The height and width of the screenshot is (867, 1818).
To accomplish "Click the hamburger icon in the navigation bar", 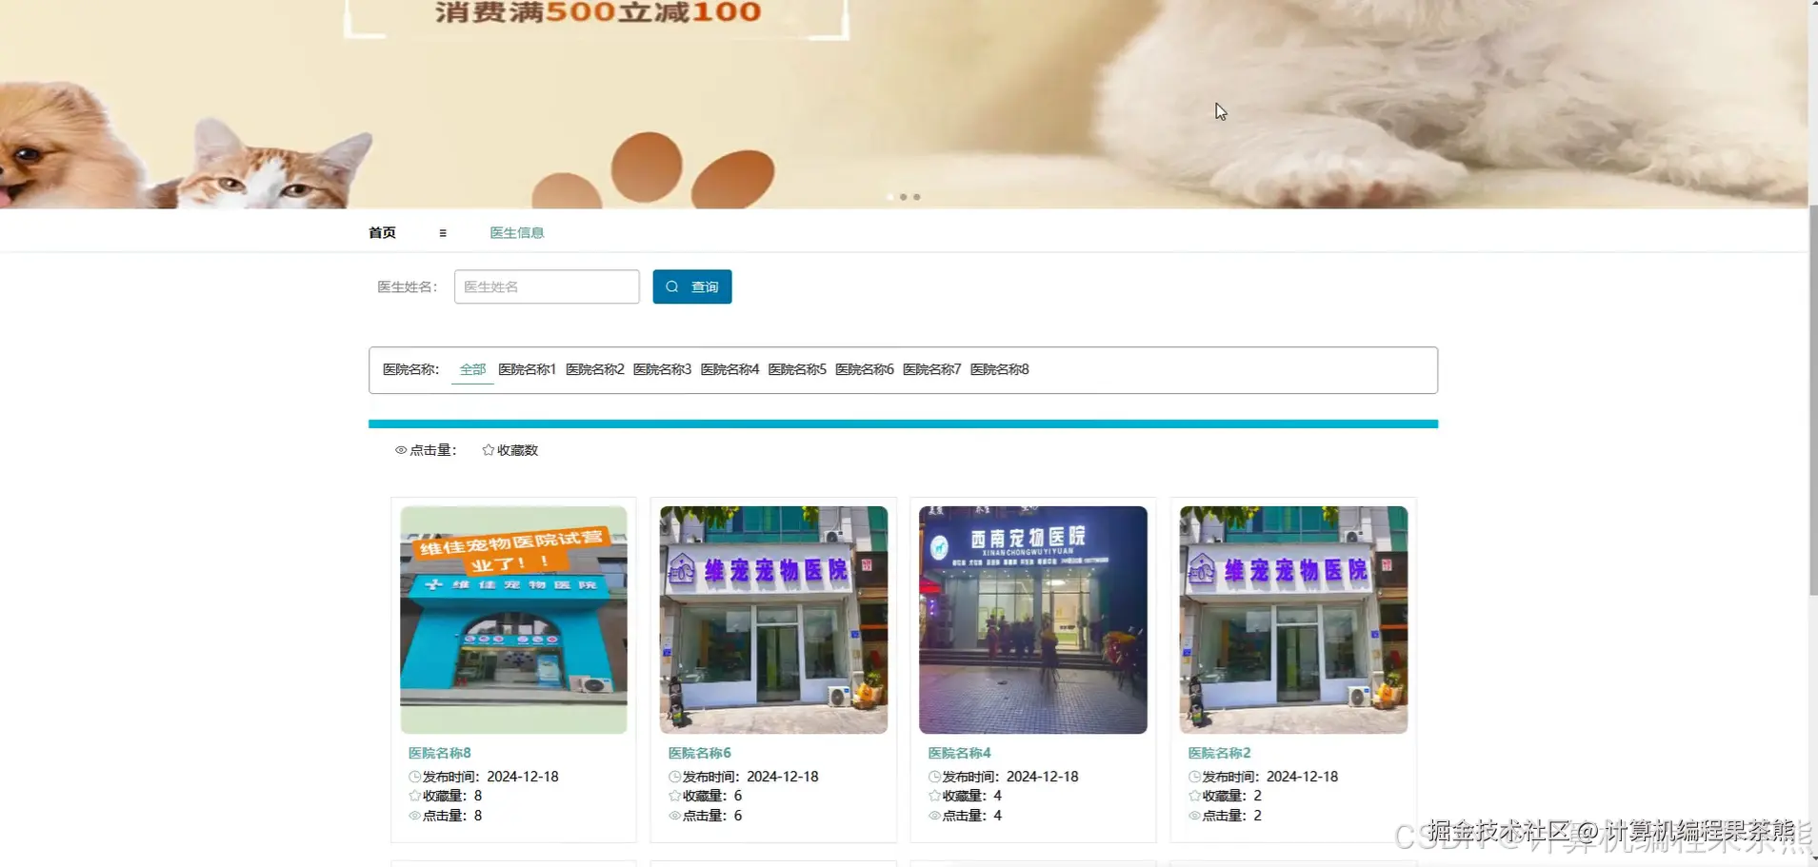I will click(443, 232).
